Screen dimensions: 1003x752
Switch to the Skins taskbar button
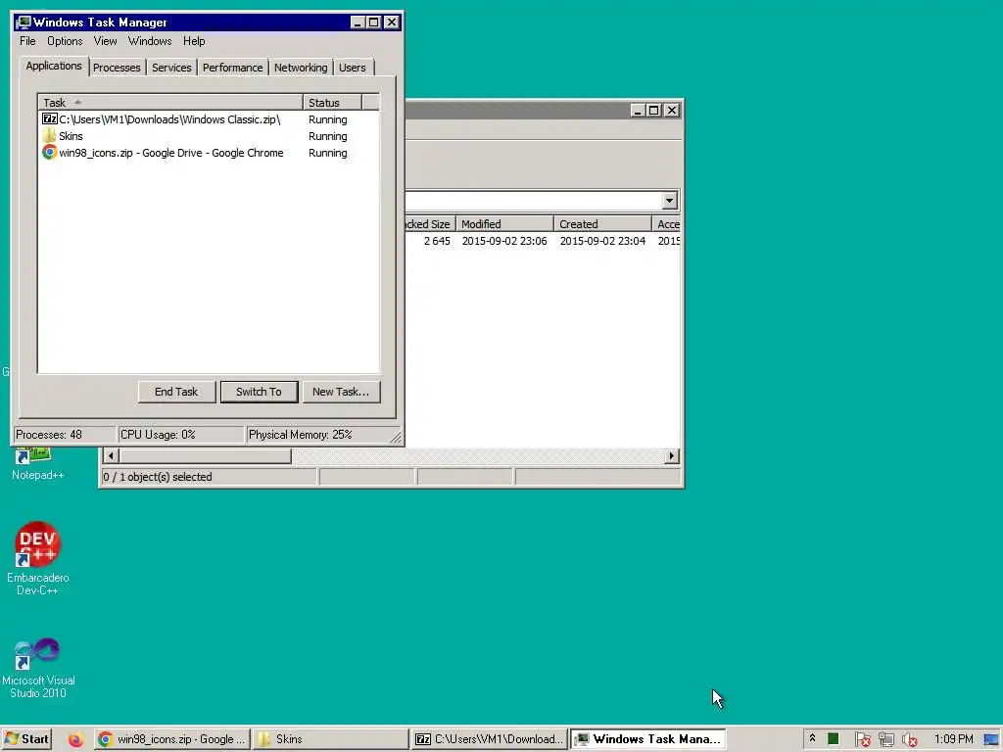point(330,739)
